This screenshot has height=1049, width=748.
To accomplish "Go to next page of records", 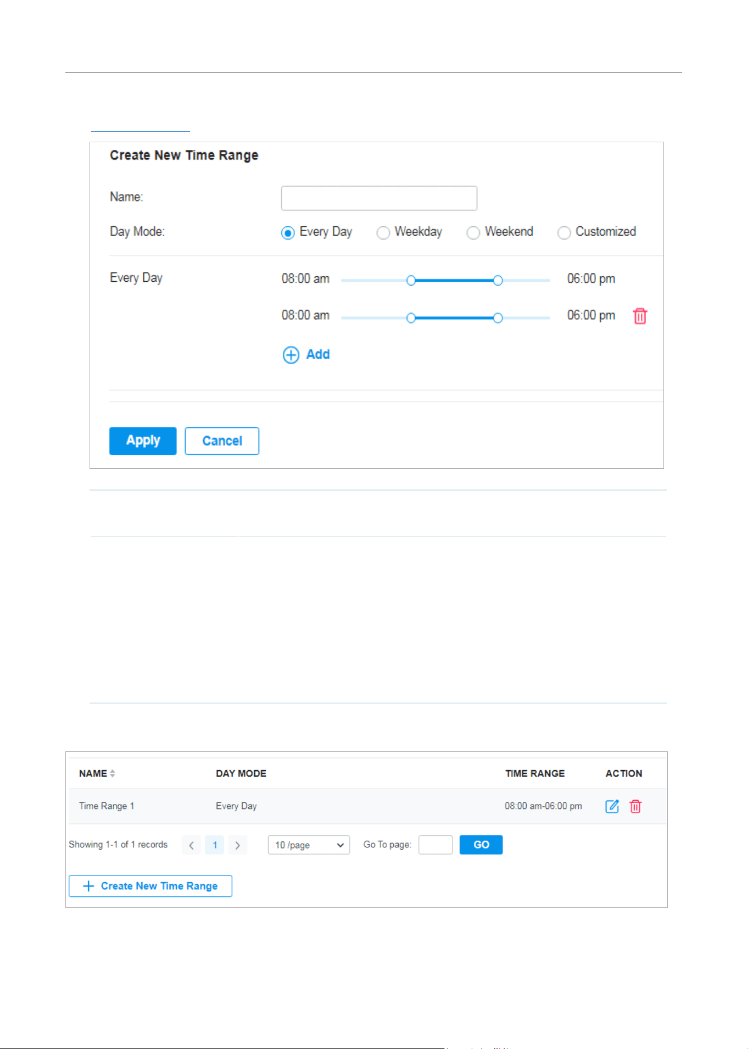I will 237,845.
